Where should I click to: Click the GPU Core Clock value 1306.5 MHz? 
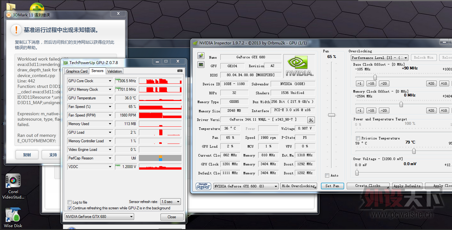pos(125,81)
